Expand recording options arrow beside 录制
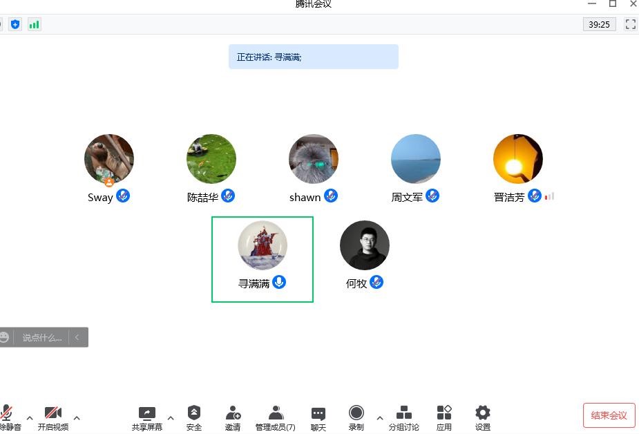The height and width of the screenshot is (434, 639). pyautogui.click(x=380, y=417)
